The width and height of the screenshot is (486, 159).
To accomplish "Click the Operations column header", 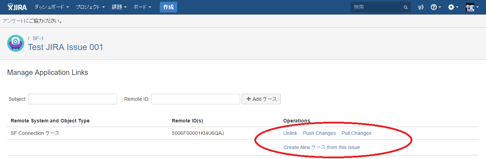I will [297, 121].
